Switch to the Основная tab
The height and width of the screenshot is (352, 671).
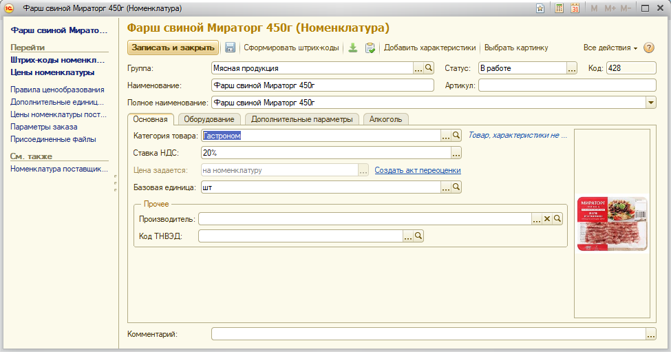pyautogui.click(x=150, y=119)
